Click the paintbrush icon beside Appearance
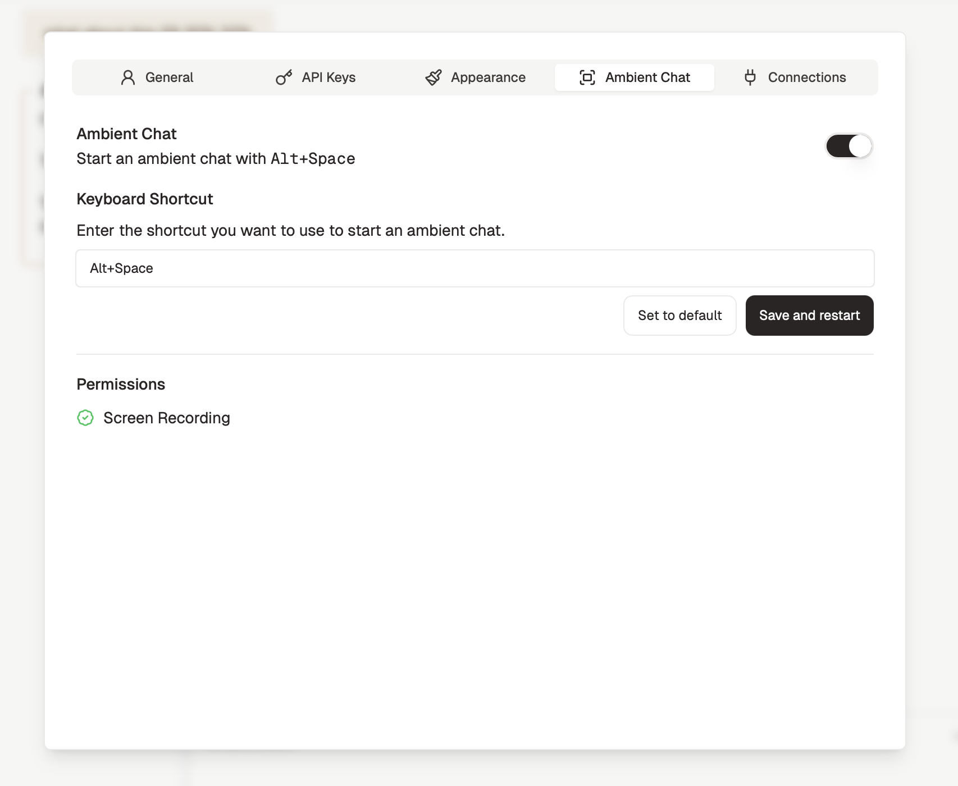This screenshot has width=958, height=786. pyautogui.click(x=434, y=77)
